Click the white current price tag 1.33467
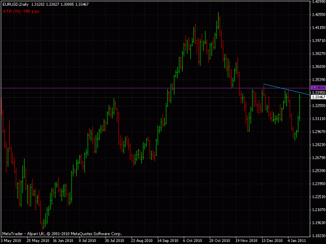 [318, 97]
